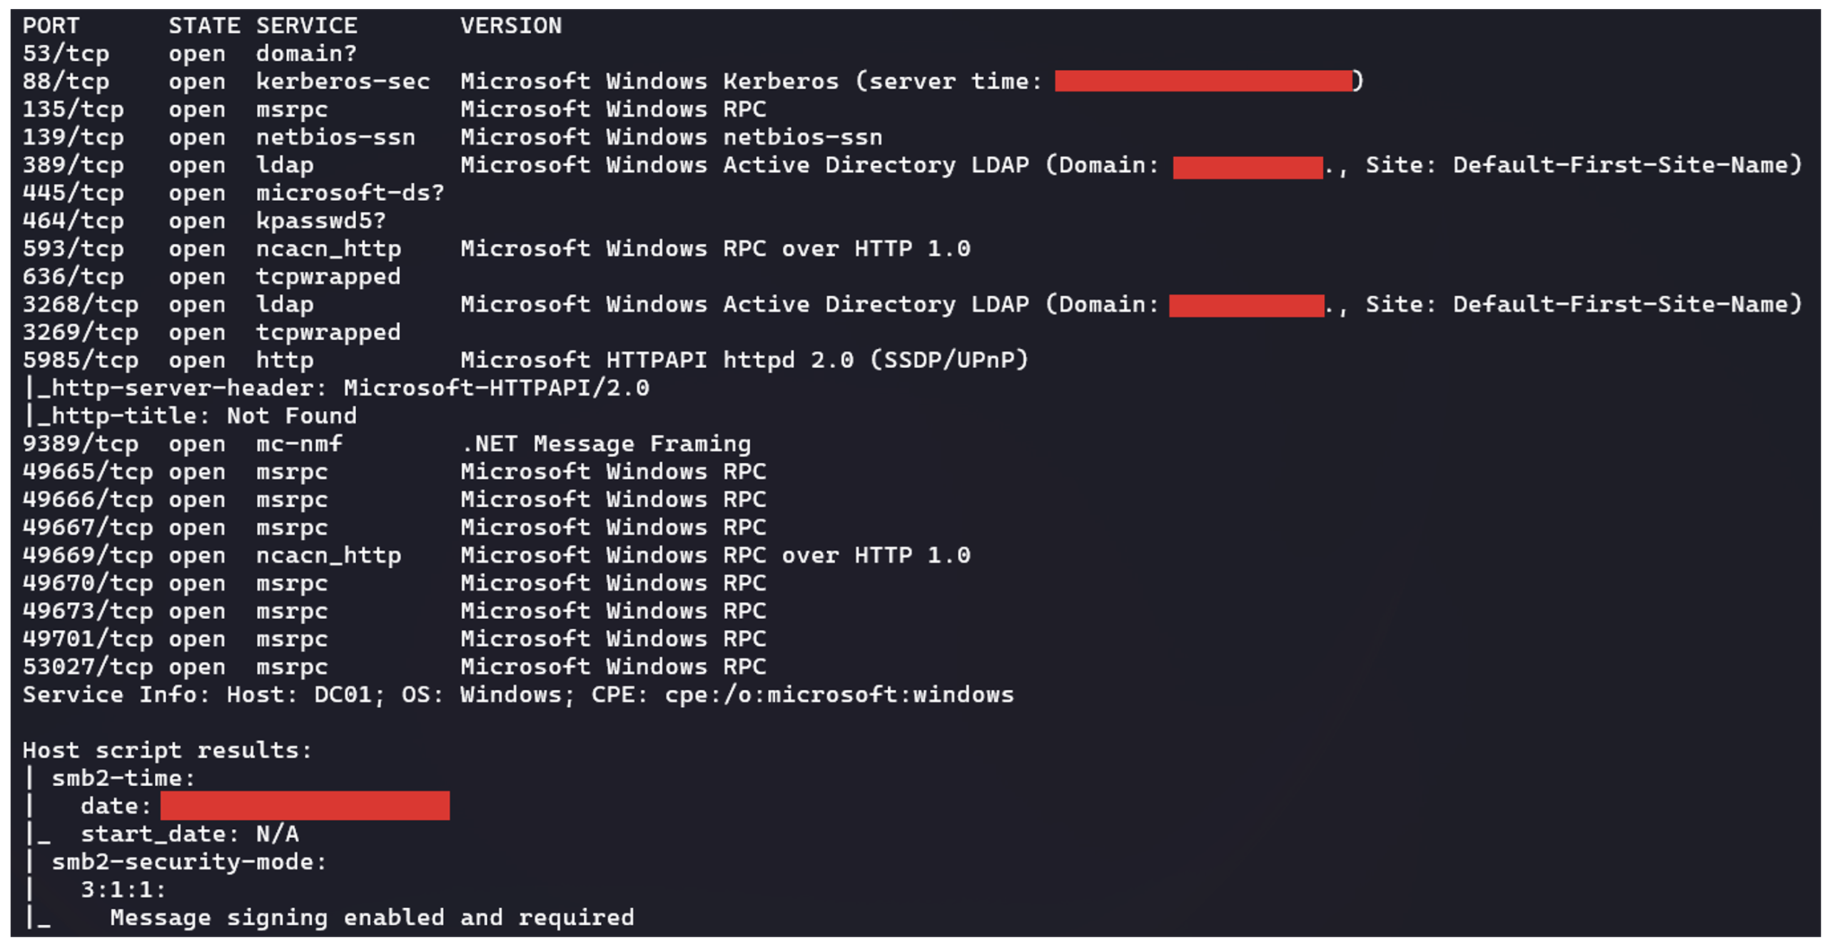
Task: Select the kerberos-sec service name
Action: pos(343,81)
